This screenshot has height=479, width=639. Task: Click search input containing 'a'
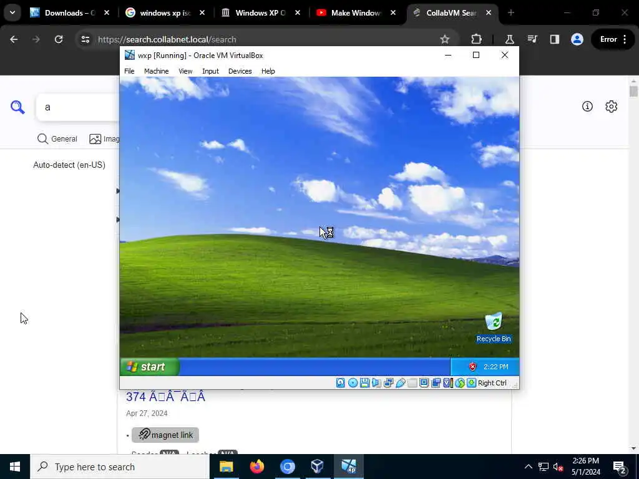click(77, 107)
